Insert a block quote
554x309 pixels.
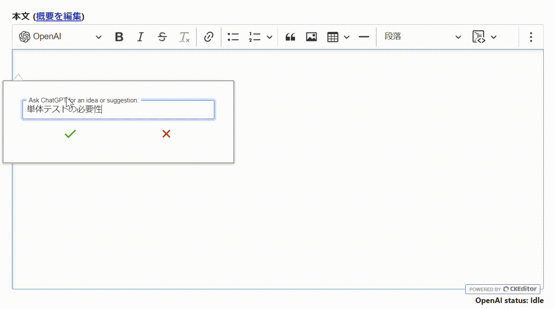290,37
